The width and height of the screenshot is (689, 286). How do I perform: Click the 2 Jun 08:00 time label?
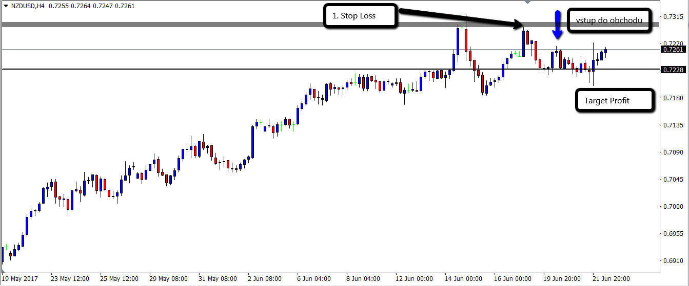[265, 279]
